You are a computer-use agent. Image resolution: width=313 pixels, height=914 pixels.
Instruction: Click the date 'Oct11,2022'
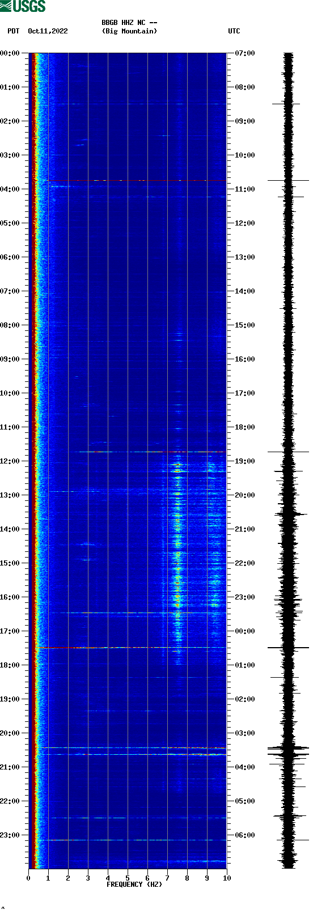click(48, 31)
